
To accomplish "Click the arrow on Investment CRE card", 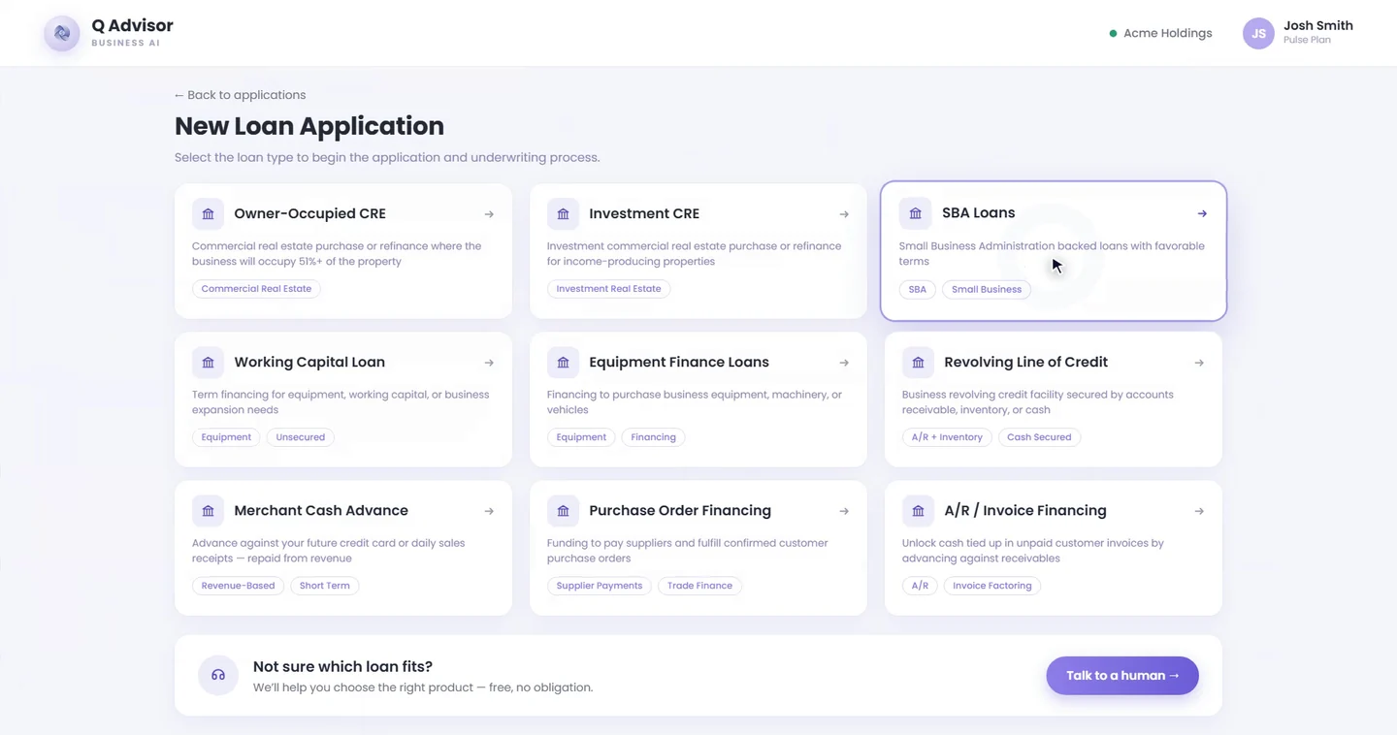I will point(844,214).
